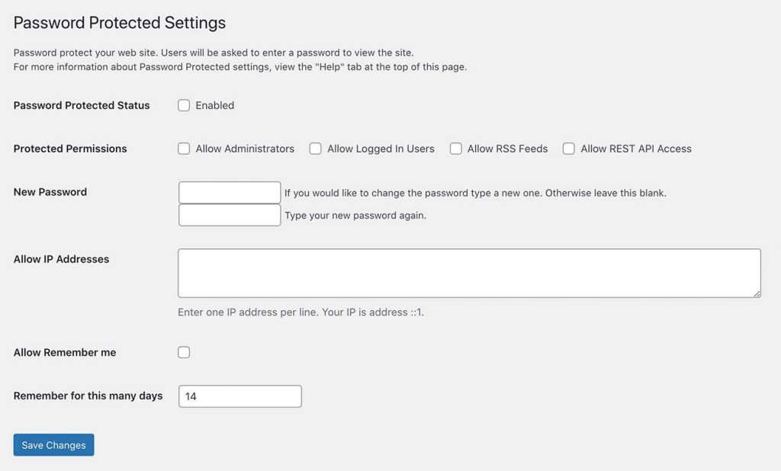Check the Allow Administrators box

184,149
